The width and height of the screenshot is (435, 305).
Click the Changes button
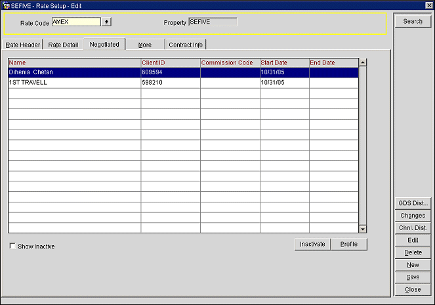tap(413, 216)
